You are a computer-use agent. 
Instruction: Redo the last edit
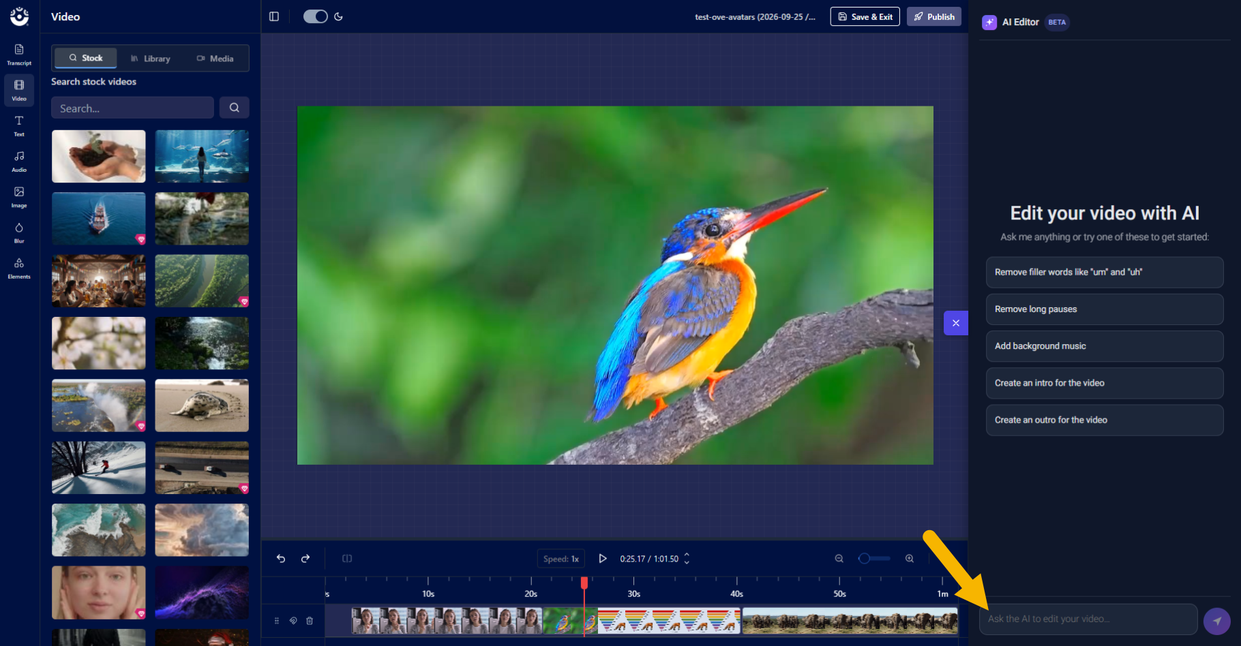point(305,558)
